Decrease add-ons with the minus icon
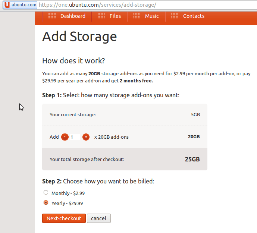Screen dimensions: 257x233 click(65, 137)
